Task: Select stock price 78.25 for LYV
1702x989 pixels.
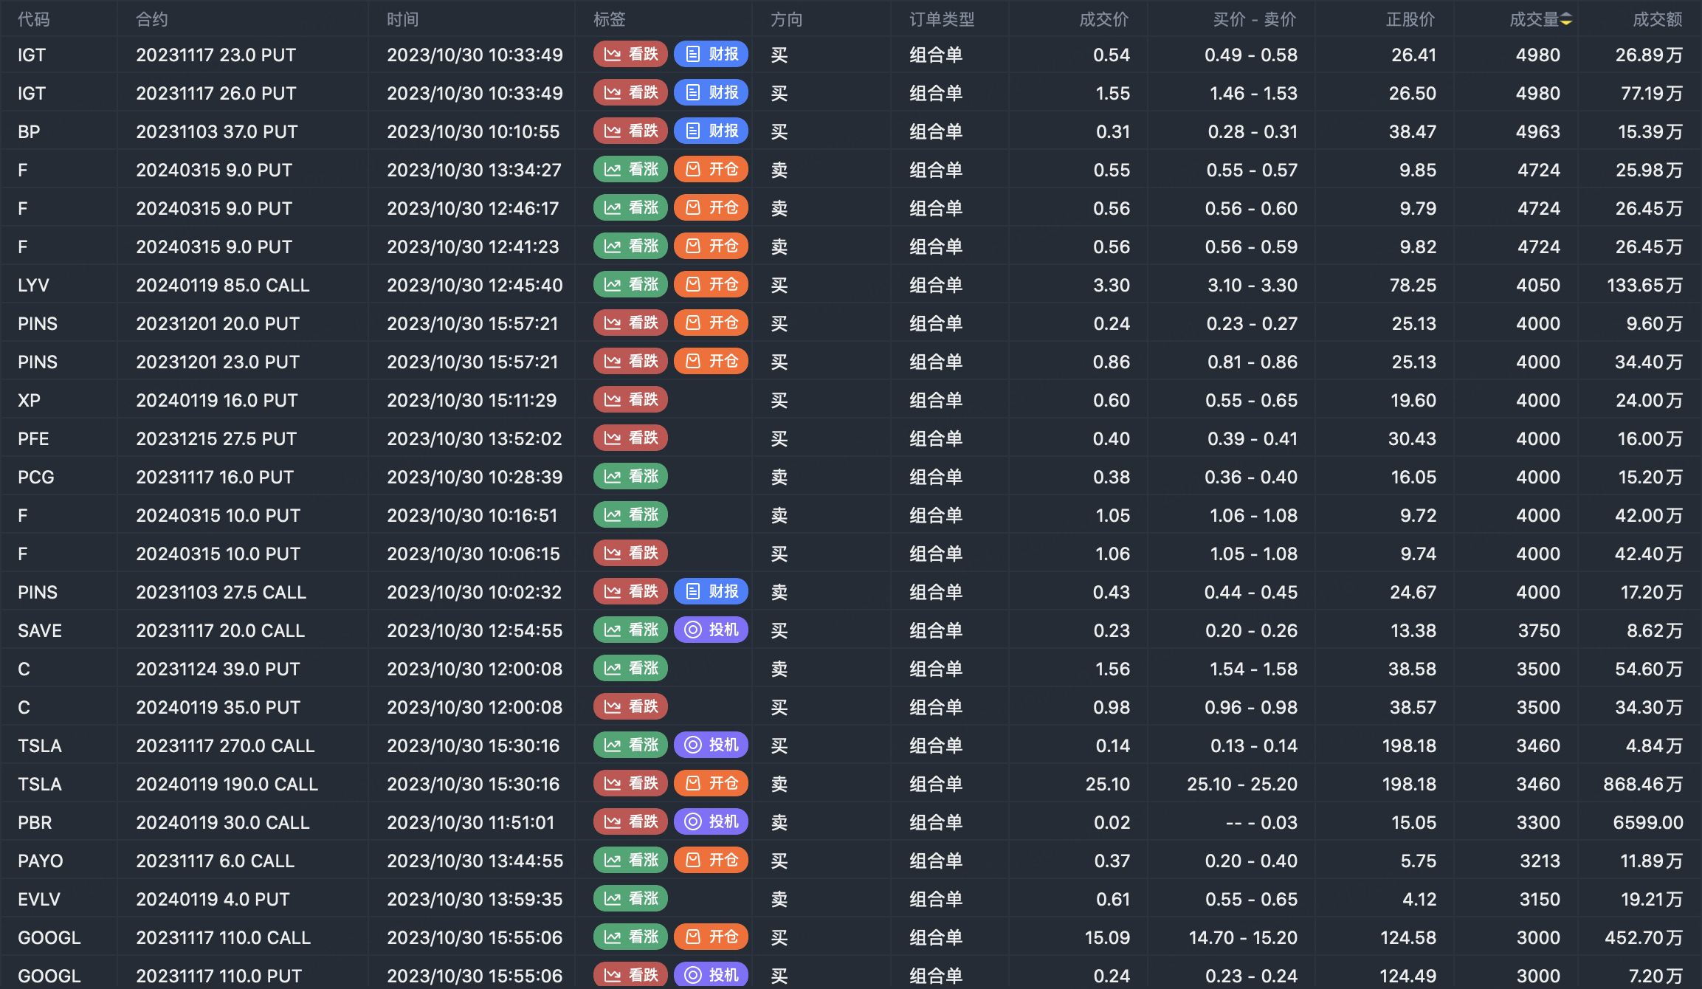Action: [x=1413, y=285]
